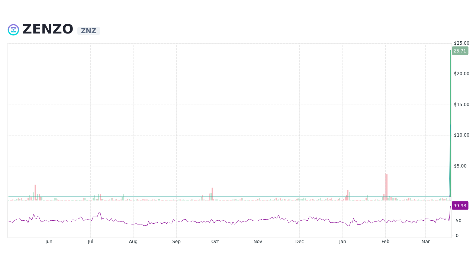The image size is (476, 268).
Task: Open the Jun axis label
Action: pyautogui.click(x=49, y=241)
